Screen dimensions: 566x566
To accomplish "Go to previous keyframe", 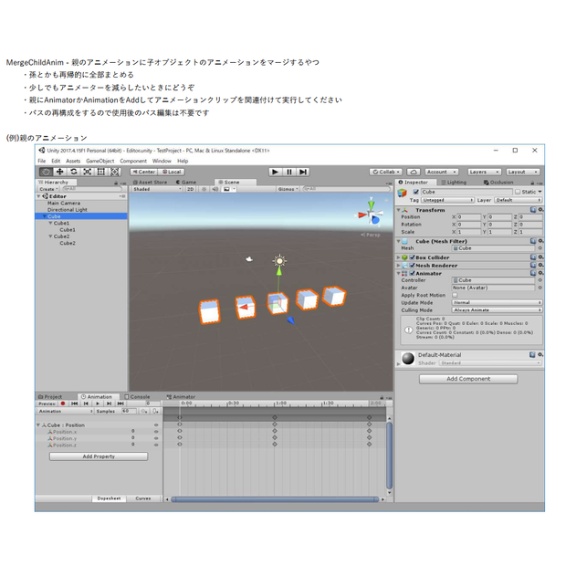I will tap(86, 404).
